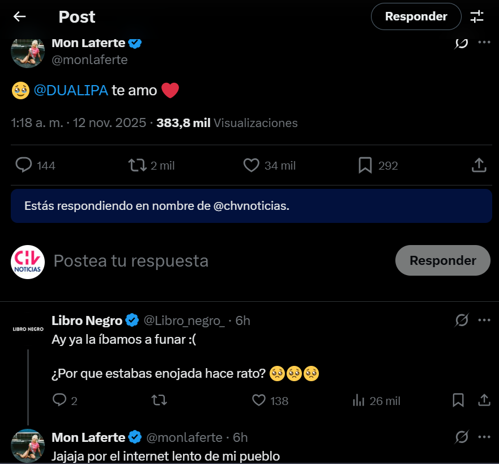Click the reply icon on main post
Screen dimensions: 499x464
pyautogui.click(x=23, y=165)
